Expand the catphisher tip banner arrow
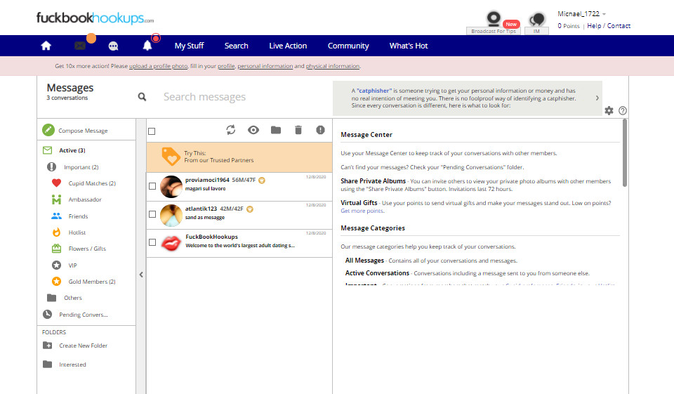 597,99
